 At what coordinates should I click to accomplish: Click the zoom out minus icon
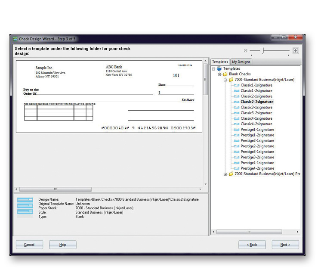[x=246, y=51]
